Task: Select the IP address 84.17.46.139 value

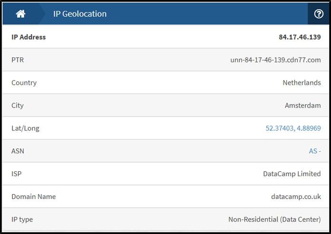Action: 300,37
